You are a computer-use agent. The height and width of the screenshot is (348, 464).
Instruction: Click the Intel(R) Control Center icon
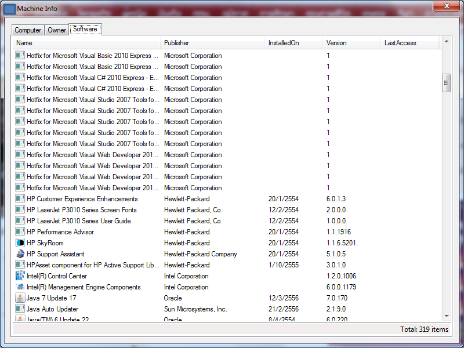pyautogui.click(x=20, y=276)
